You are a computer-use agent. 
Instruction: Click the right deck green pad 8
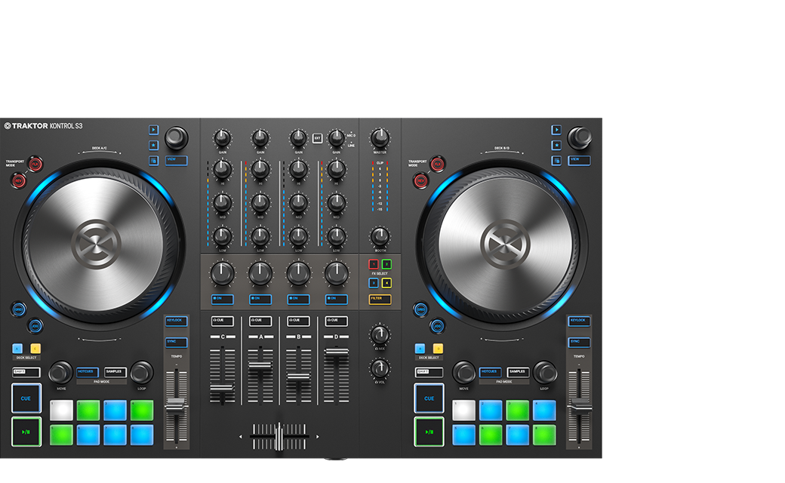coord(545,435)
